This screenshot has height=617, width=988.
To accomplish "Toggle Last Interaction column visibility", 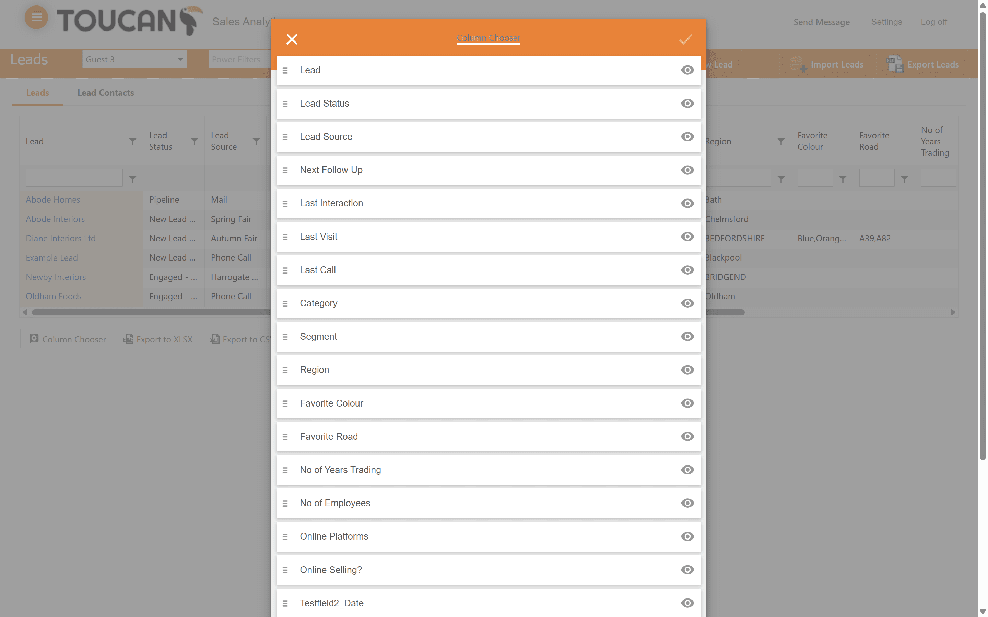I will 687,203.
